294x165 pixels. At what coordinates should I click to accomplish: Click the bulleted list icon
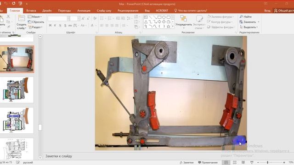(102, 18)
